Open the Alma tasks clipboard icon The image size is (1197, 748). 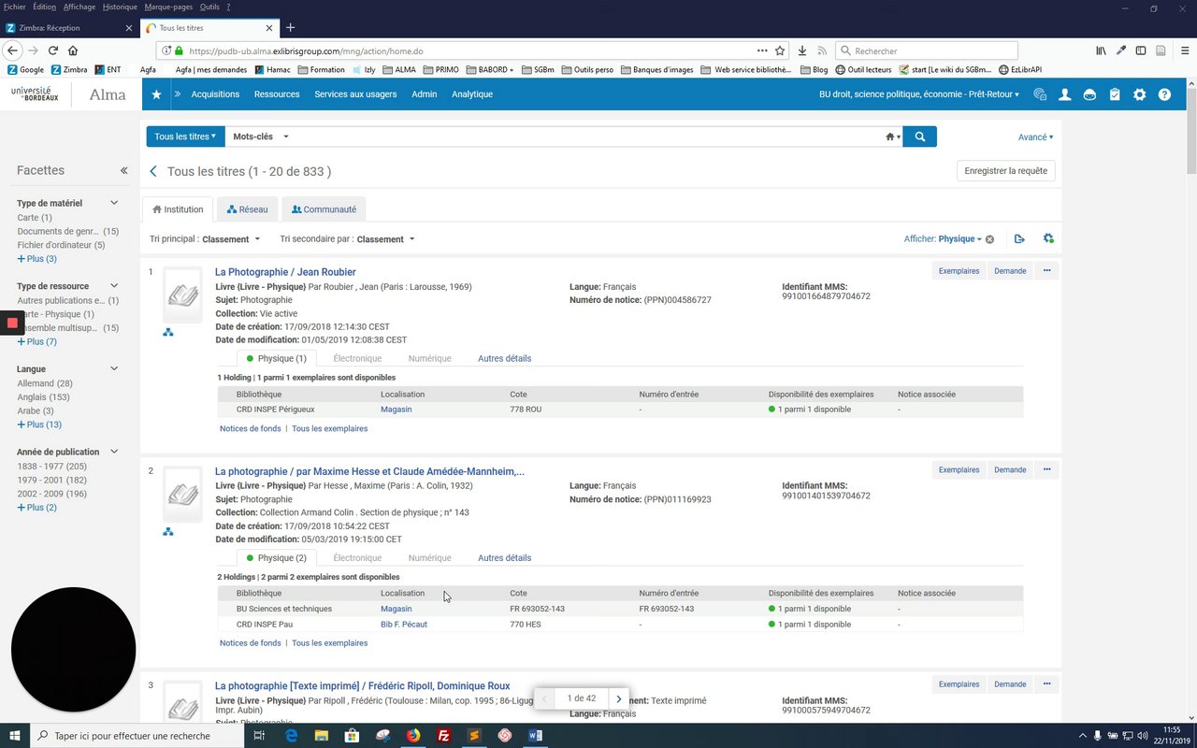pos(1115,94)
